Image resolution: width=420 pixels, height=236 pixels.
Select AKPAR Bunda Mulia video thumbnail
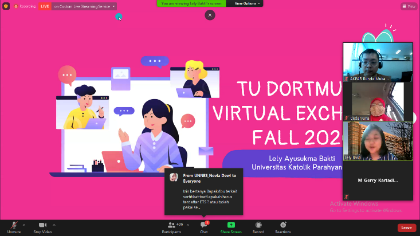[378, 62]
